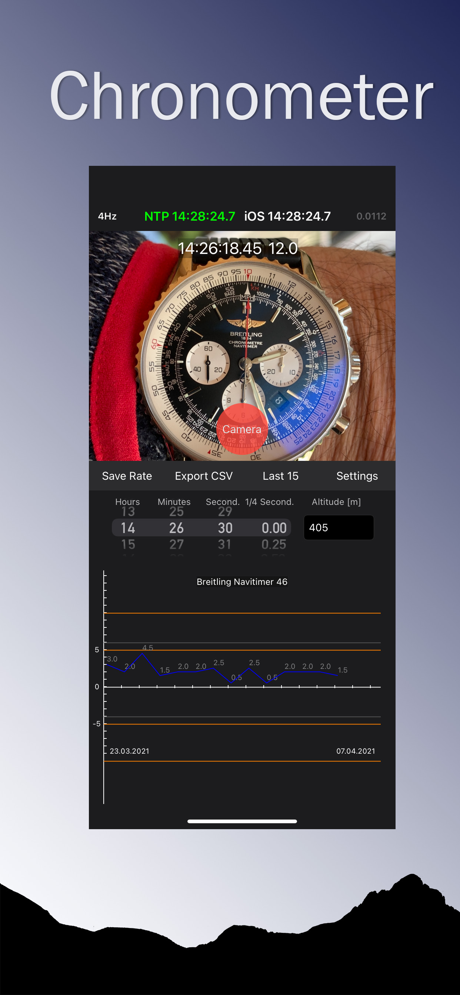460x995 pixels.
Task: Open Settings
Action: 357,476
